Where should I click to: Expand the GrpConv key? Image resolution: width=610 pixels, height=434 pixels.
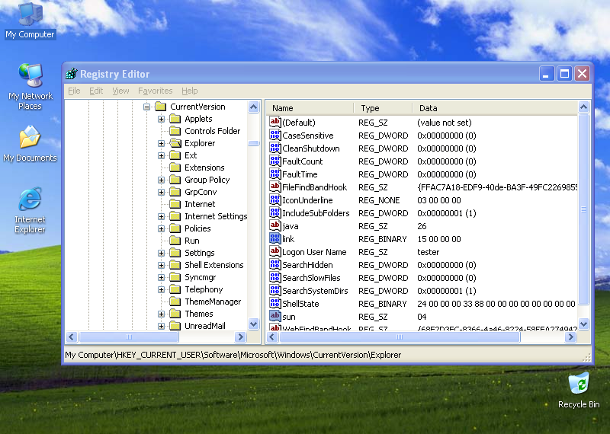click(161, 192)
